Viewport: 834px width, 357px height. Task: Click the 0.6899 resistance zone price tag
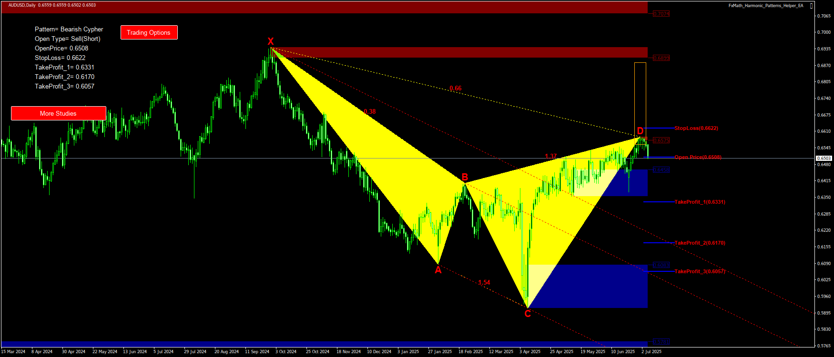pyautogui.click(x=661, y=58)
